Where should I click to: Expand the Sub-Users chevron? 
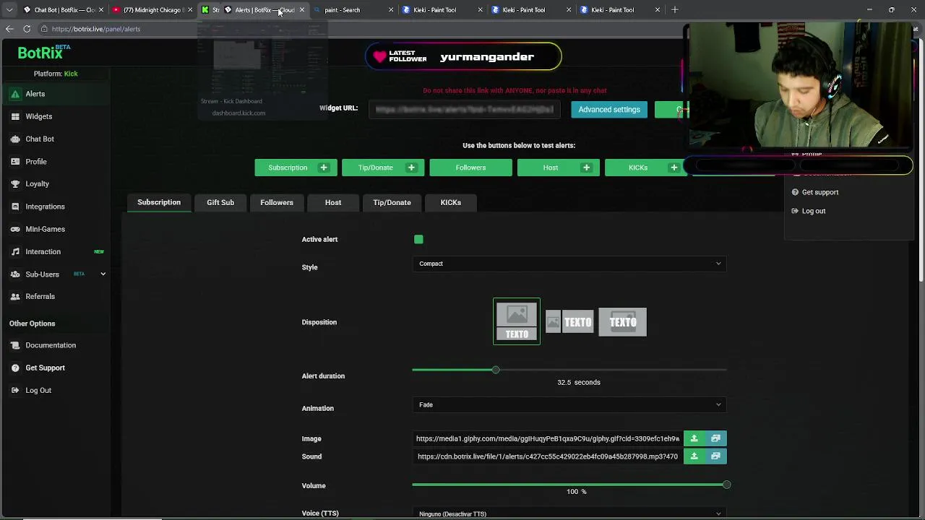tap(103, 274)
